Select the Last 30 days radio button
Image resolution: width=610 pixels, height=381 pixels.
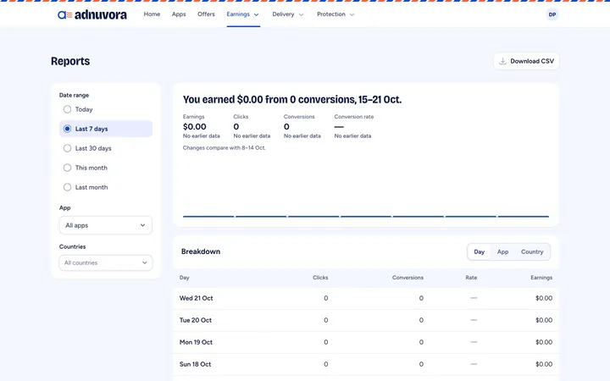[x=67, y=148]
